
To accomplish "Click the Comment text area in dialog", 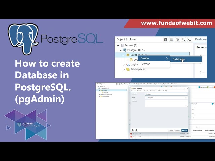I will [167, 104].
